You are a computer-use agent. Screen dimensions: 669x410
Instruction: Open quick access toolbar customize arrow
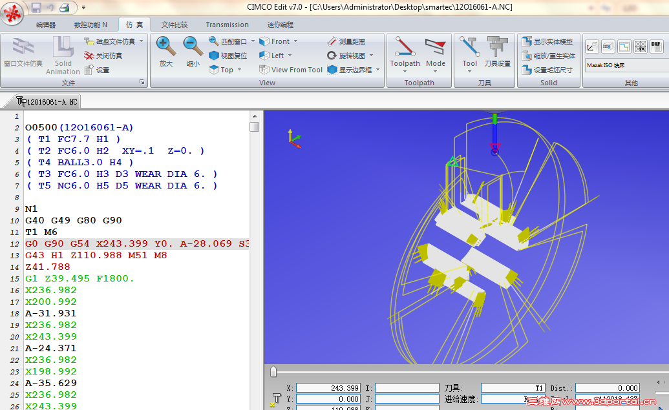tap(83, 7)
